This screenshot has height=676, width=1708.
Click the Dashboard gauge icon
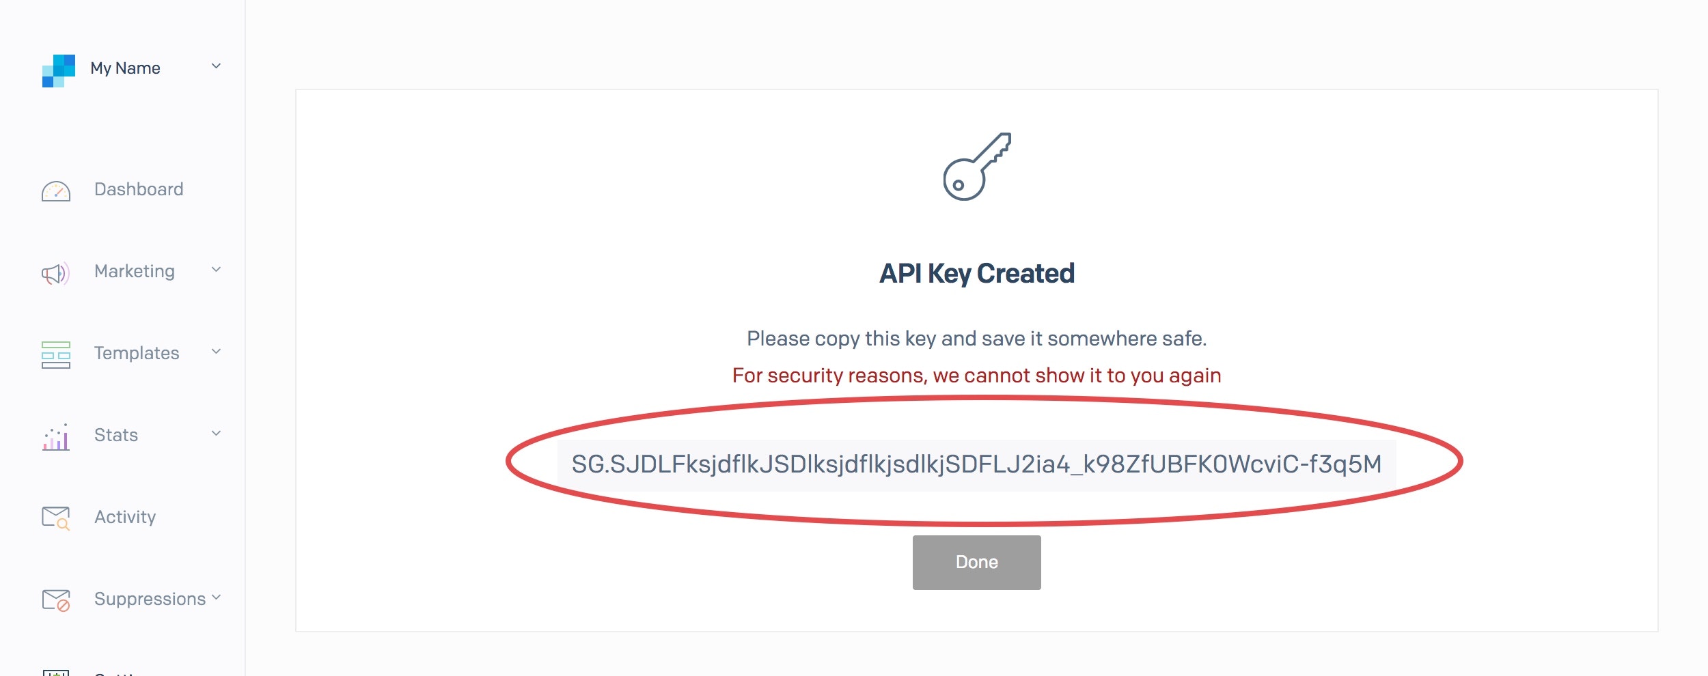tap(56, 191)
